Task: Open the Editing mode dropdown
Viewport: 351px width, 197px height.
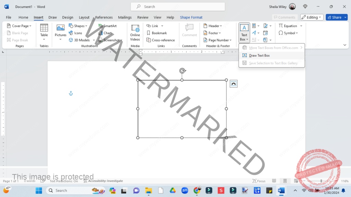Action: (x=312, y=17)
